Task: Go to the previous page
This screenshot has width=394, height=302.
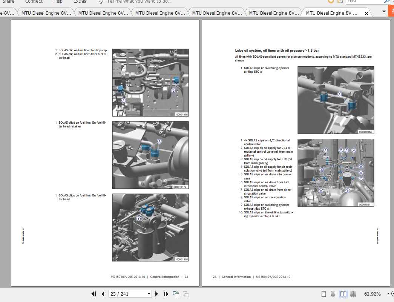Action: (x=103, y=294)
